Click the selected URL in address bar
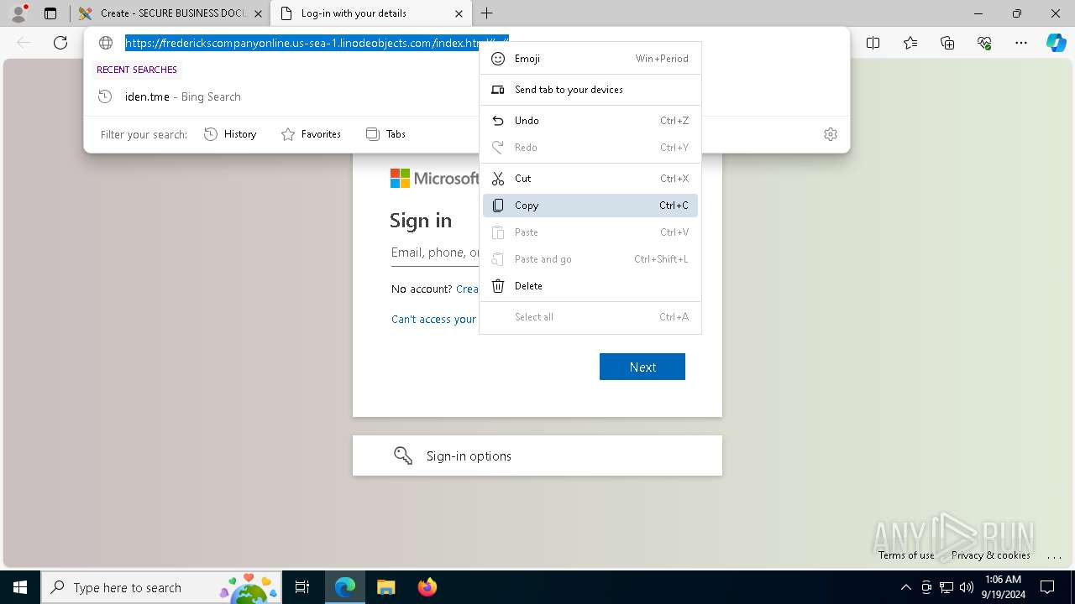The width and height of the screenshot is (1075, 604). pos(317,43)
